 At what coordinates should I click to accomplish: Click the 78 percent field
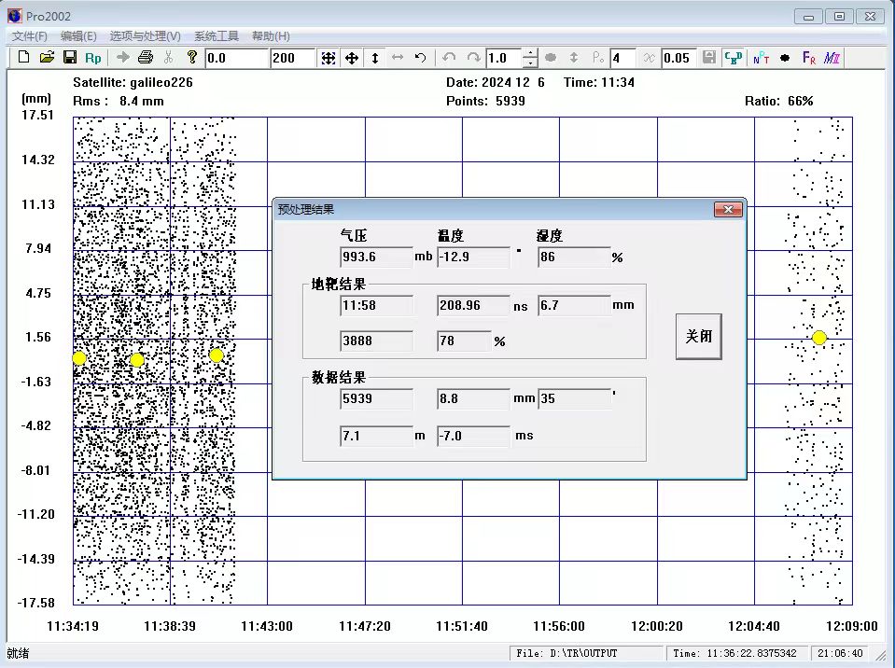point(464,341)
